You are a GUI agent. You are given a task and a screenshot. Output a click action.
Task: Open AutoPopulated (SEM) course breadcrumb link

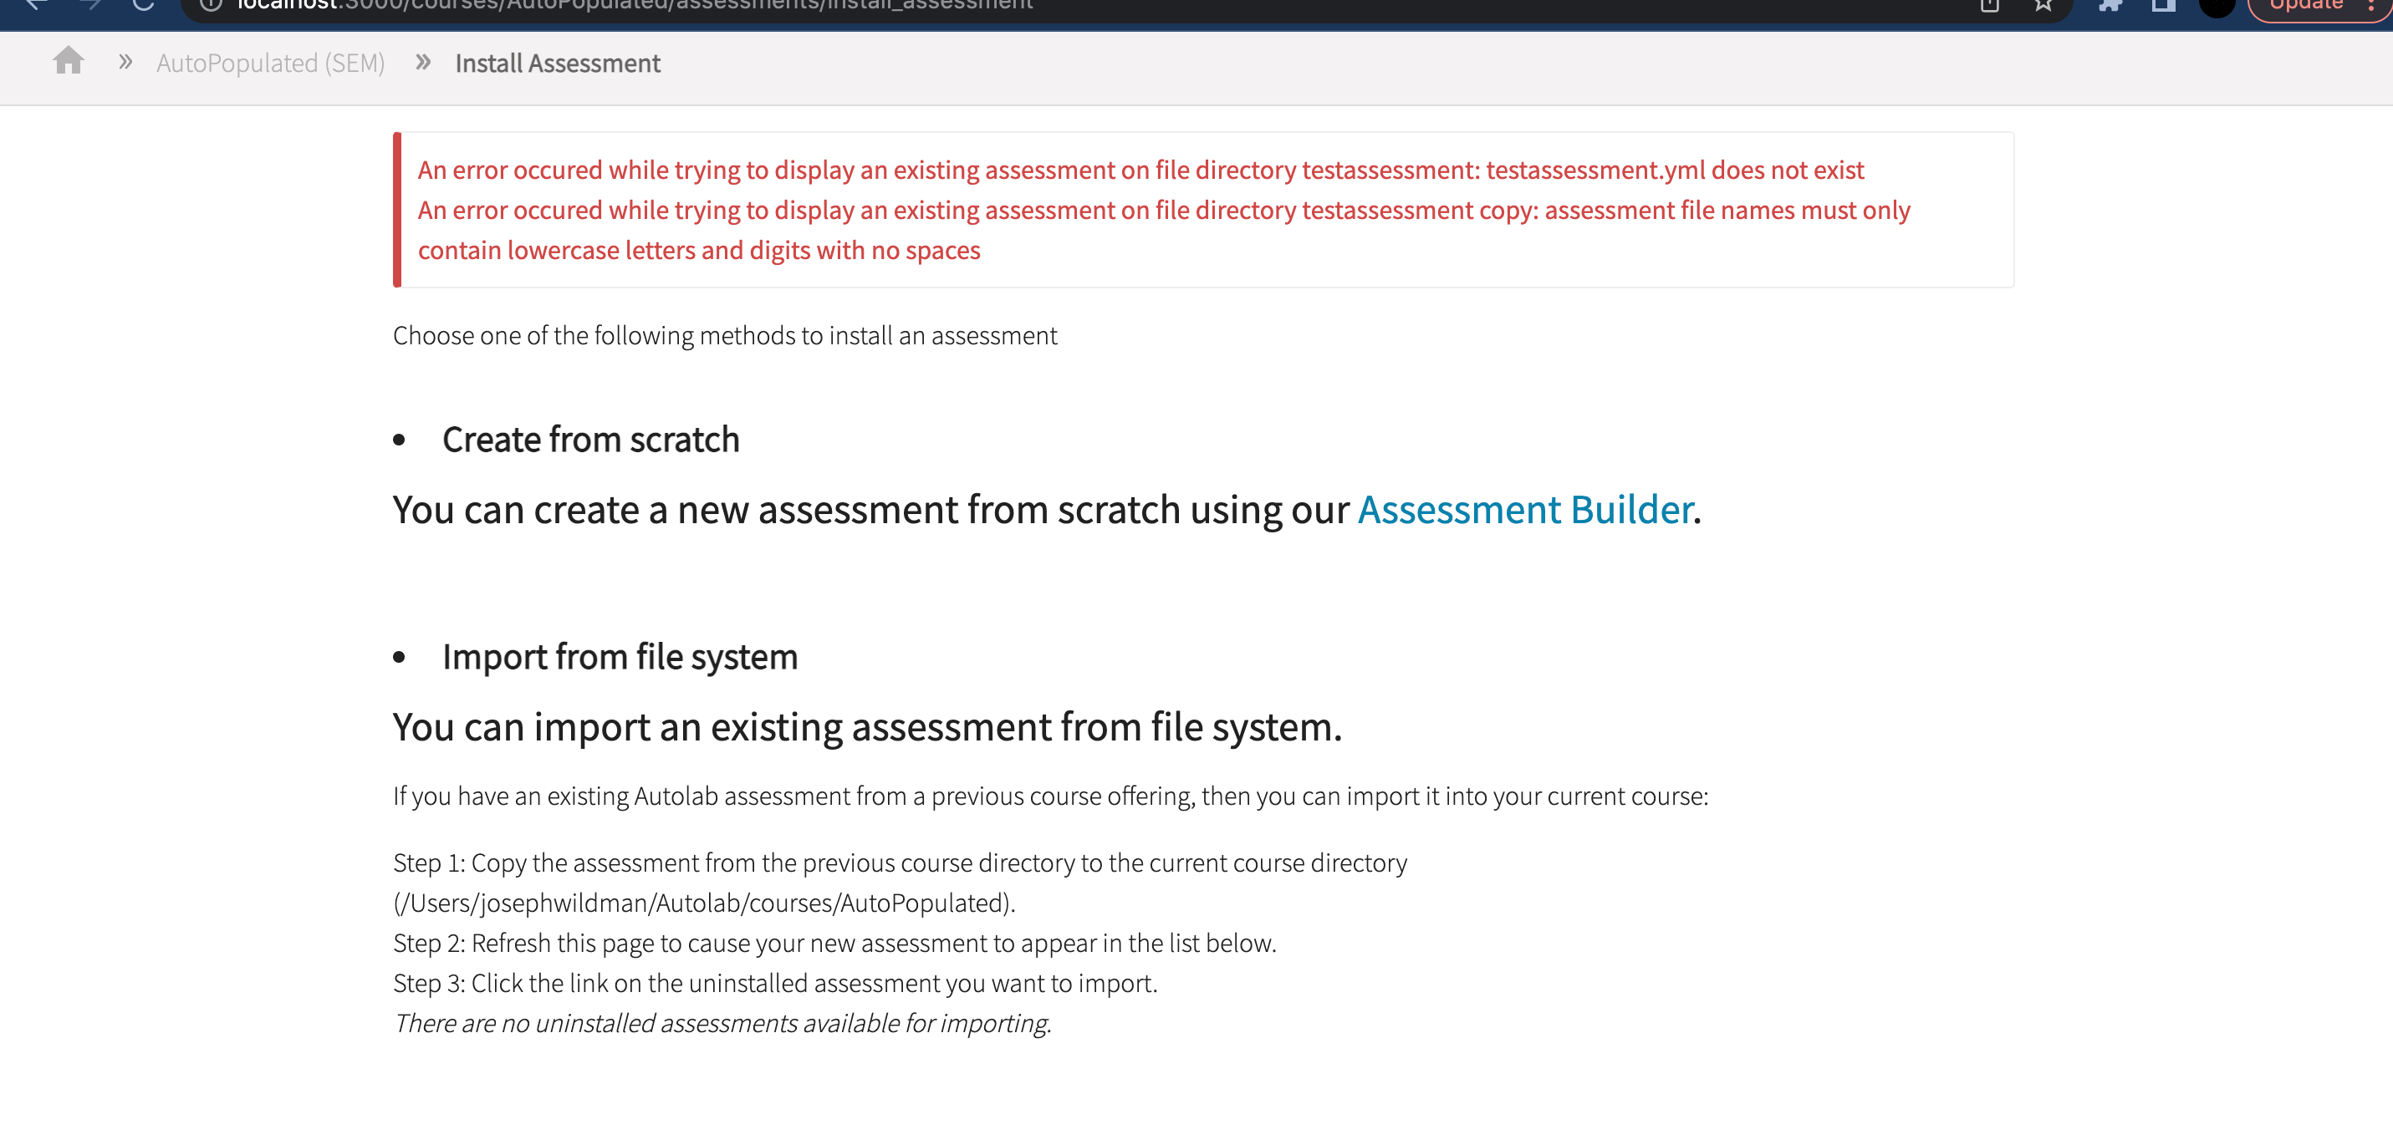[x=269, y=64]
